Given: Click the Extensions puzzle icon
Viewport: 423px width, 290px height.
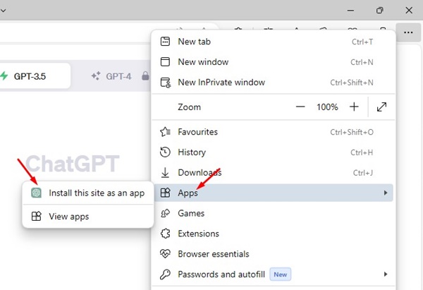Looking at the screenshot, I should 165,234.
